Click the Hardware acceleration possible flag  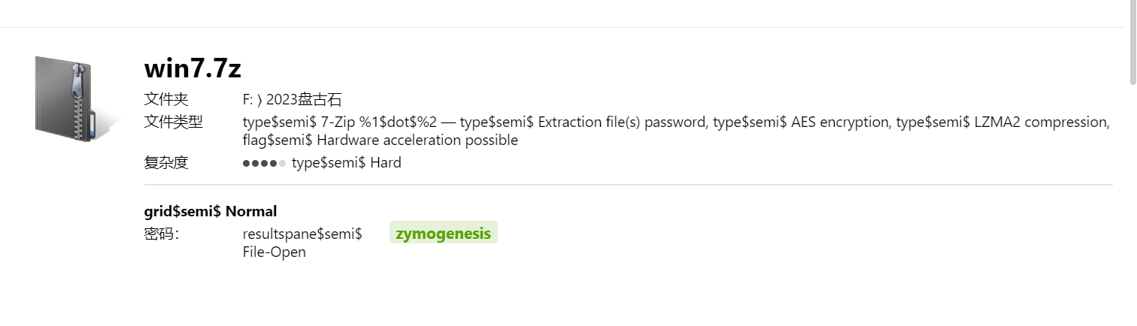(x=380, y=140)
